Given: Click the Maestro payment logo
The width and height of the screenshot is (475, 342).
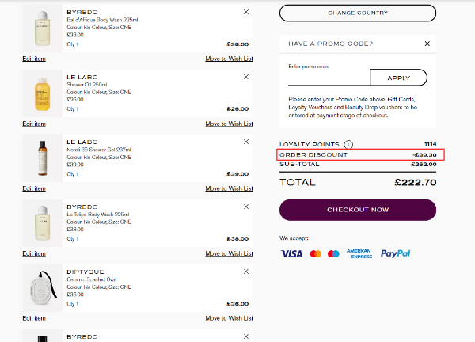Looking at the screenshot, I should (333, 254).
